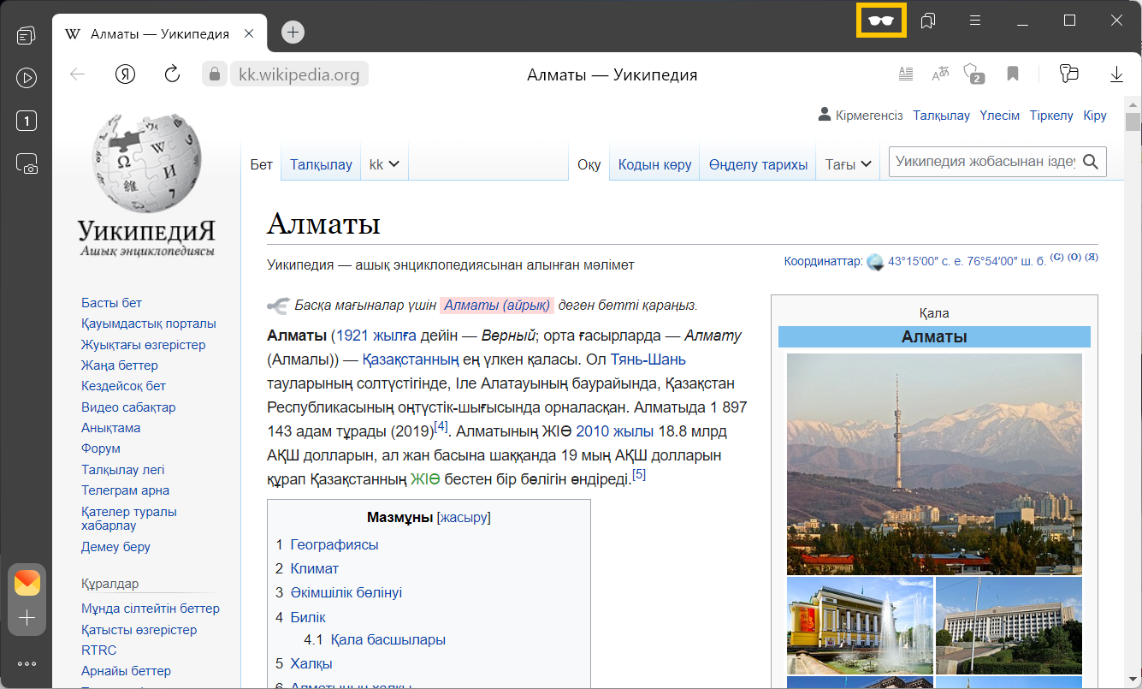Click the Wikipedia globe logo
Screen dimensions: 1142x689
(x=146, y=162)
